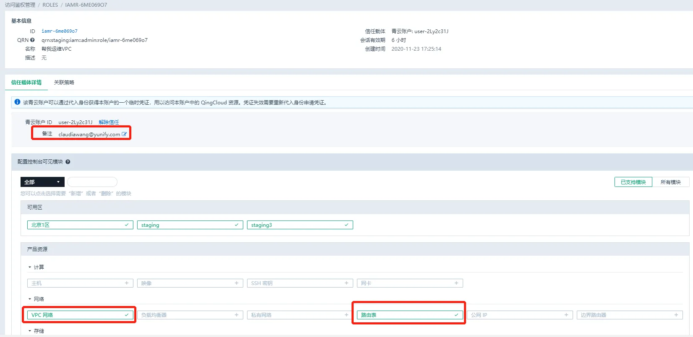
Task: Click the 解除信任 link
Action: [109, 122]
